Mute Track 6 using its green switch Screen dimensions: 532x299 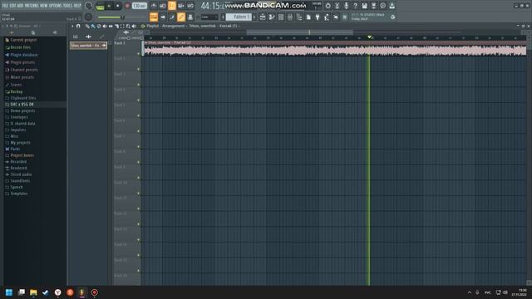pyautogui.click(x=139, y=131)
